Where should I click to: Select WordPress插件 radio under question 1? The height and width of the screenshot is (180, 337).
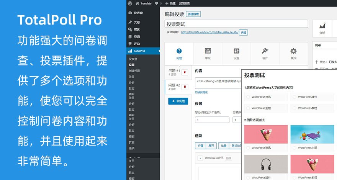pos(294,97)
